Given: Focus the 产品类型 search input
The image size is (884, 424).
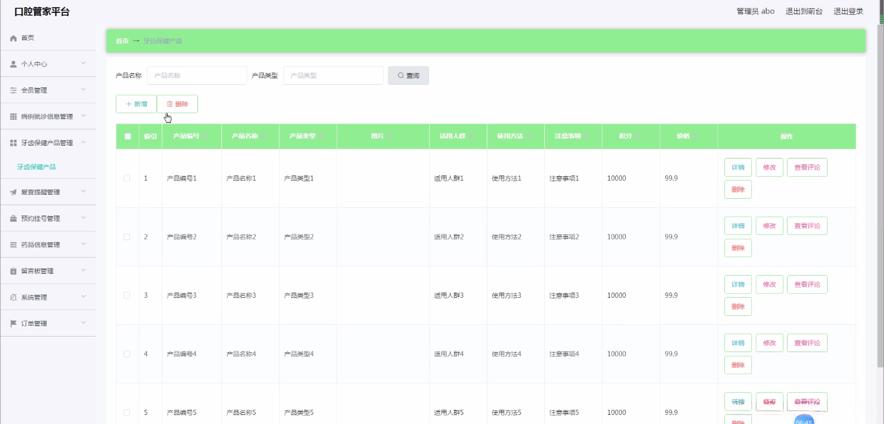Looking at the screenshot, I should 333,76.
